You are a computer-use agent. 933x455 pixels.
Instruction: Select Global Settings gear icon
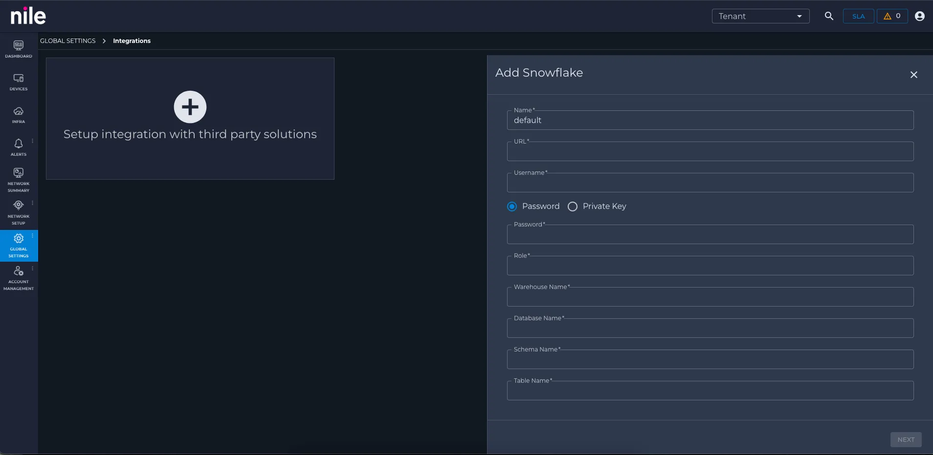(19, 239)
